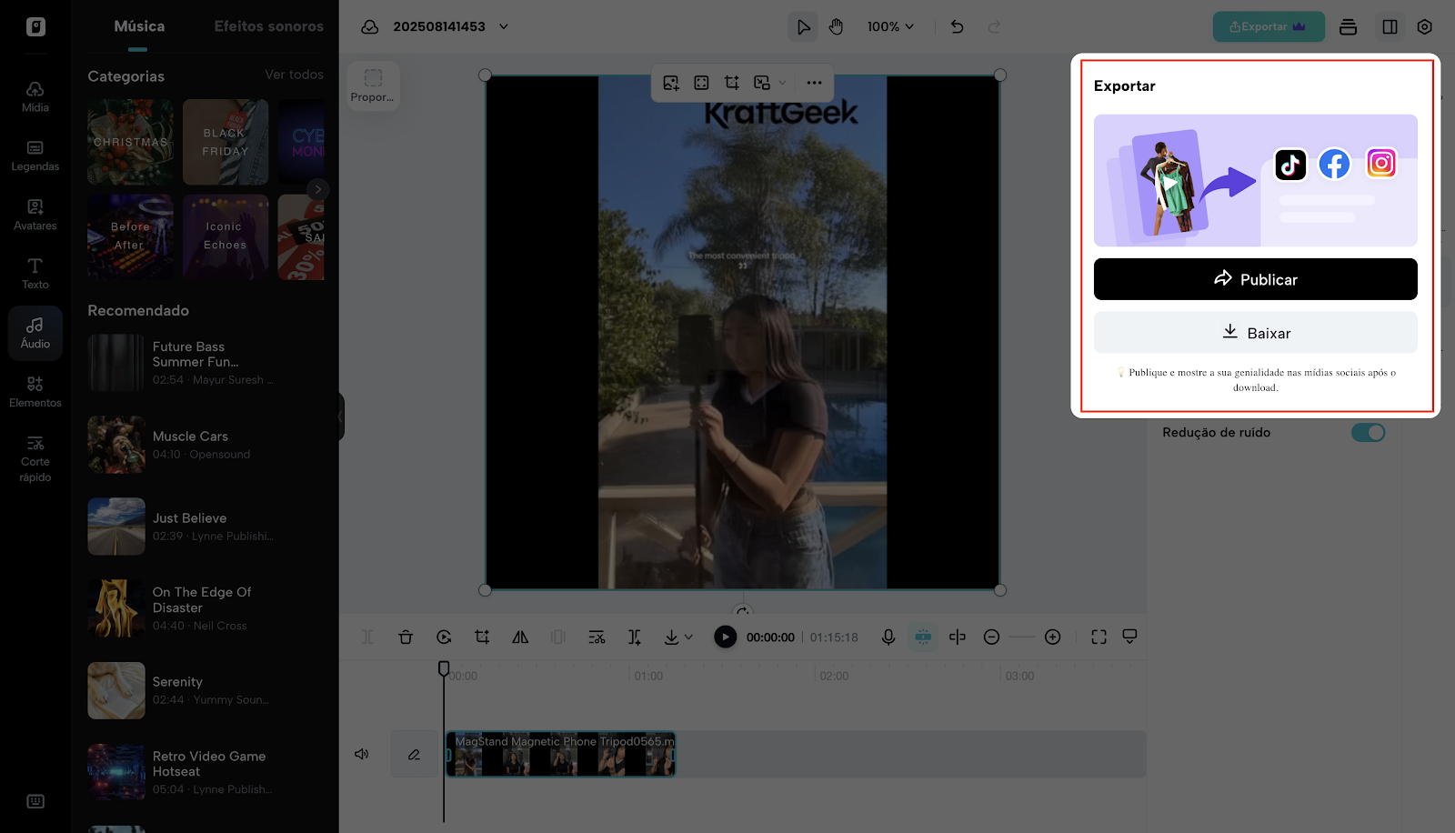Click the add image icon on canvas toolbar

coord(671,83)
